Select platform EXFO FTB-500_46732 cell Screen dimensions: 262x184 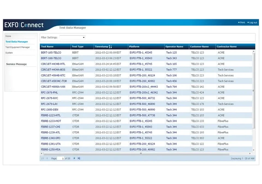point(142,98)
